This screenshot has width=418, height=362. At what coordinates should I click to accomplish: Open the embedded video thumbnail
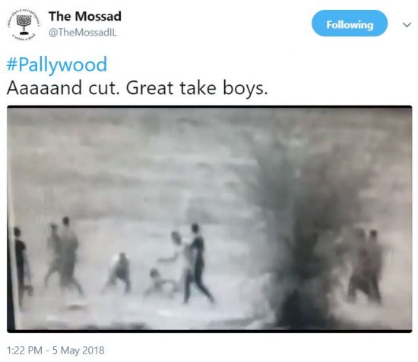click(210, 219)
